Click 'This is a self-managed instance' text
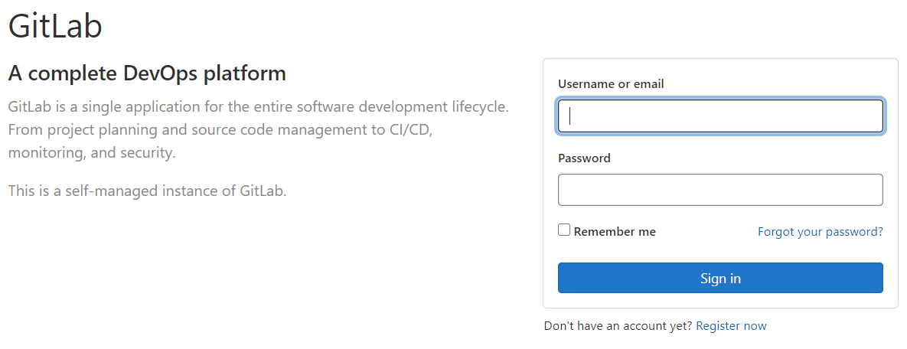907x349 pixels. coord(147,191)
